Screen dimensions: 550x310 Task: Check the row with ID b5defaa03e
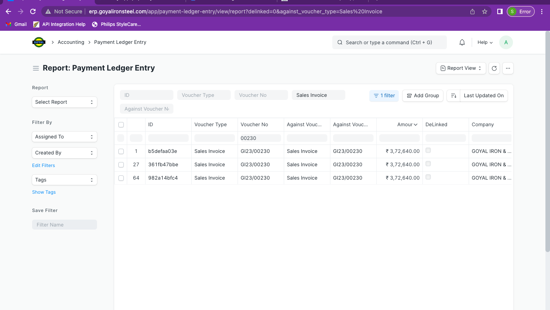(x=121, y=151)
